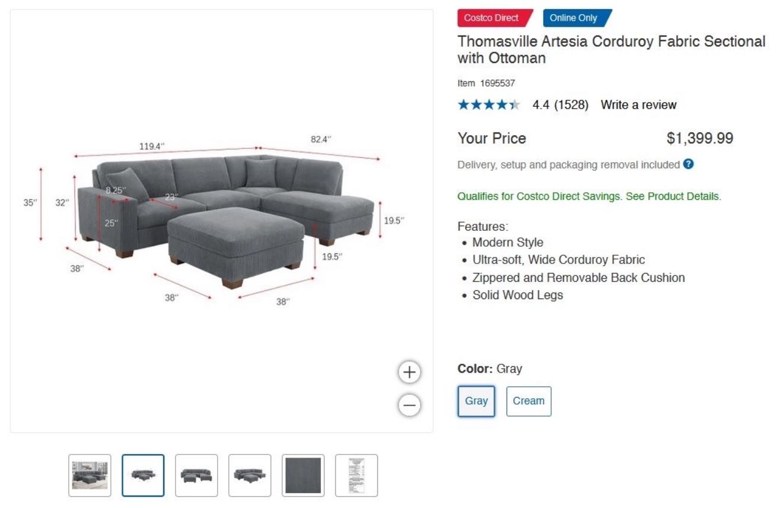Zoom out of the product image
Image resolution: width=783 pixels, height=508 pixels.
(409, 405)
